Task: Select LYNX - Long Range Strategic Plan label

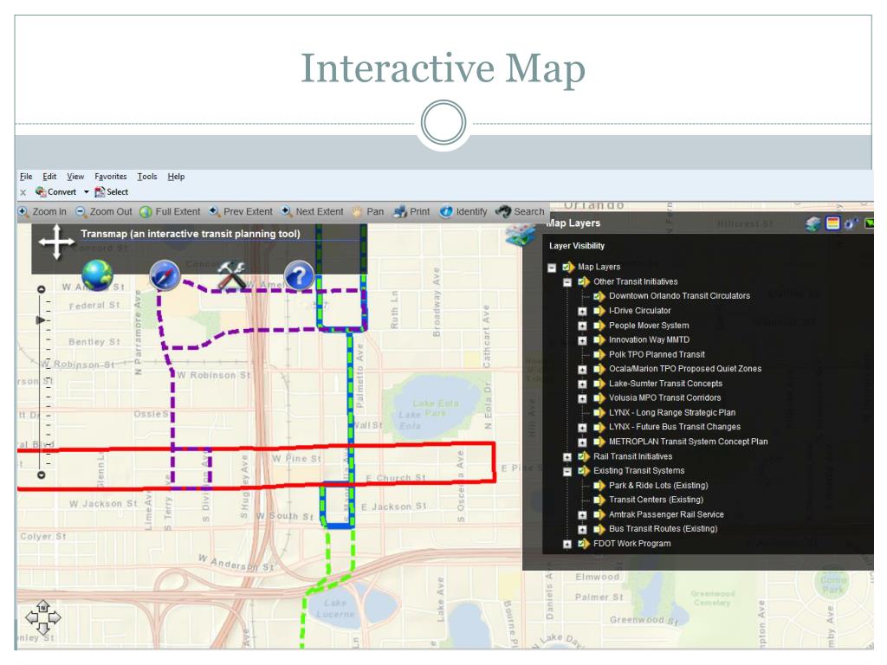Action: [672, 412]
